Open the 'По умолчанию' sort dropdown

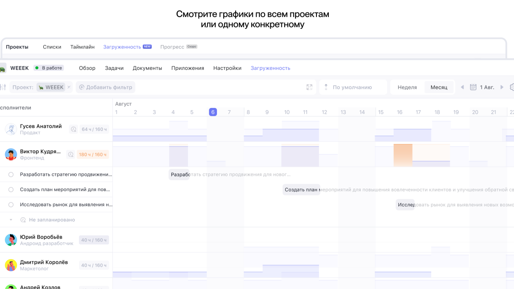(353, 87)
